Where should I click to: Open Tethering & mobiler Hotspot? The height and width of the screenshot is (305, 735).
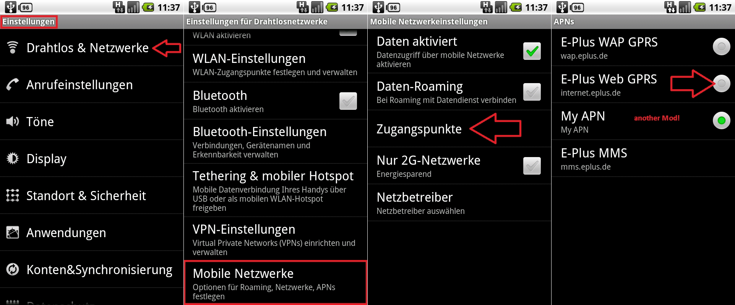click(276, 190)
